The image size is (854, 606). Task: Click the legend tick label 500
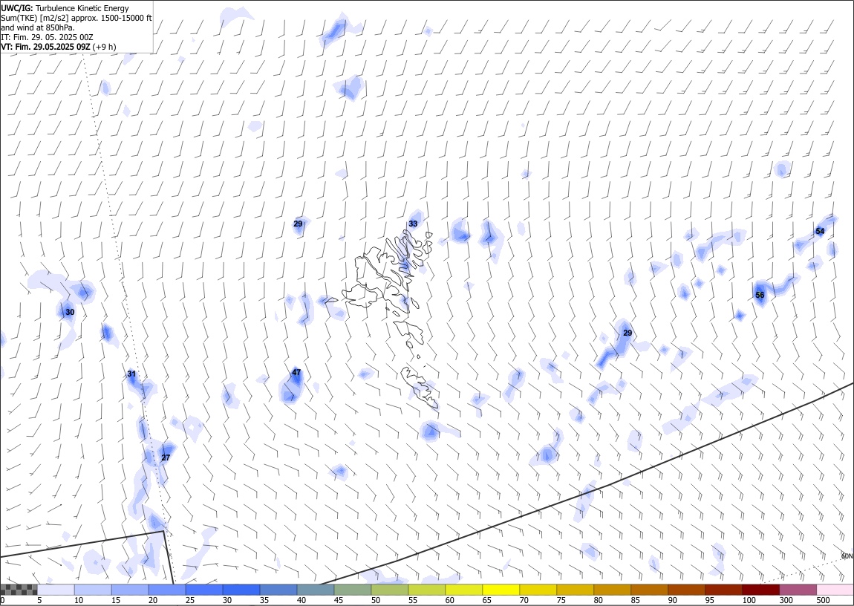[x=824, y=600]
